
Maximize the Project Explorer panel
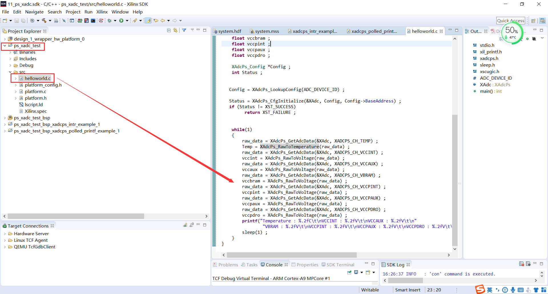pos(205,30)
